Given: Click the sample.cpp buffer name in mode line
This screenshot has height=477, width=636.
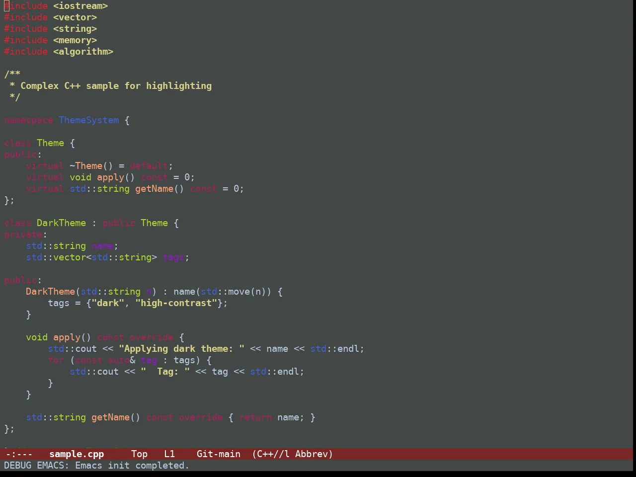Looking at the screenshot, I should click(x=77, y=454).
